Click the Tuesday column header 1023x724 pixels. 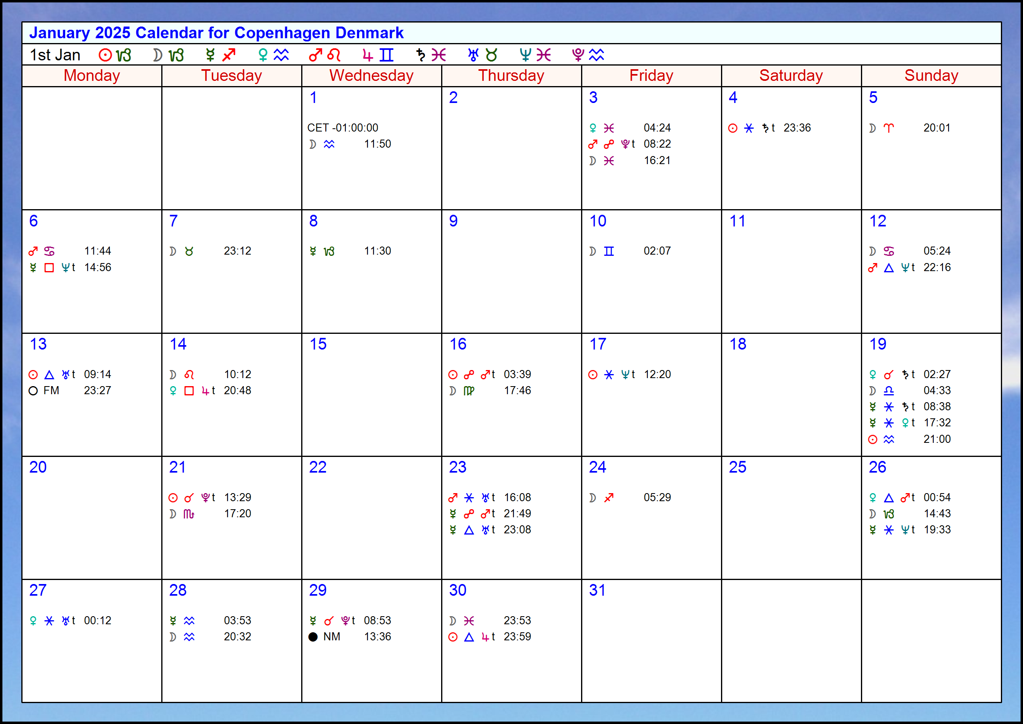pyautogui.click(x=232, y=76)
